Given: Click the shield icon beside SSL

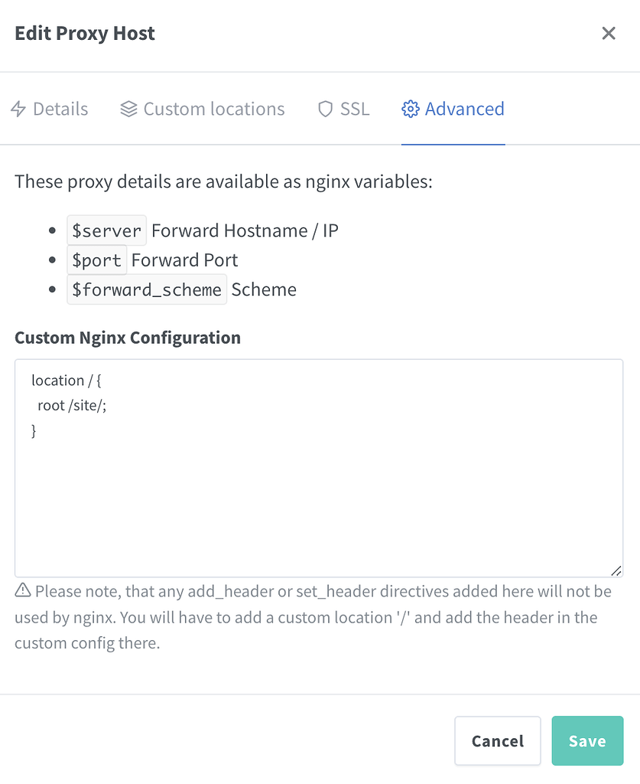Looking at the screenshot, I should click(326, 109).
